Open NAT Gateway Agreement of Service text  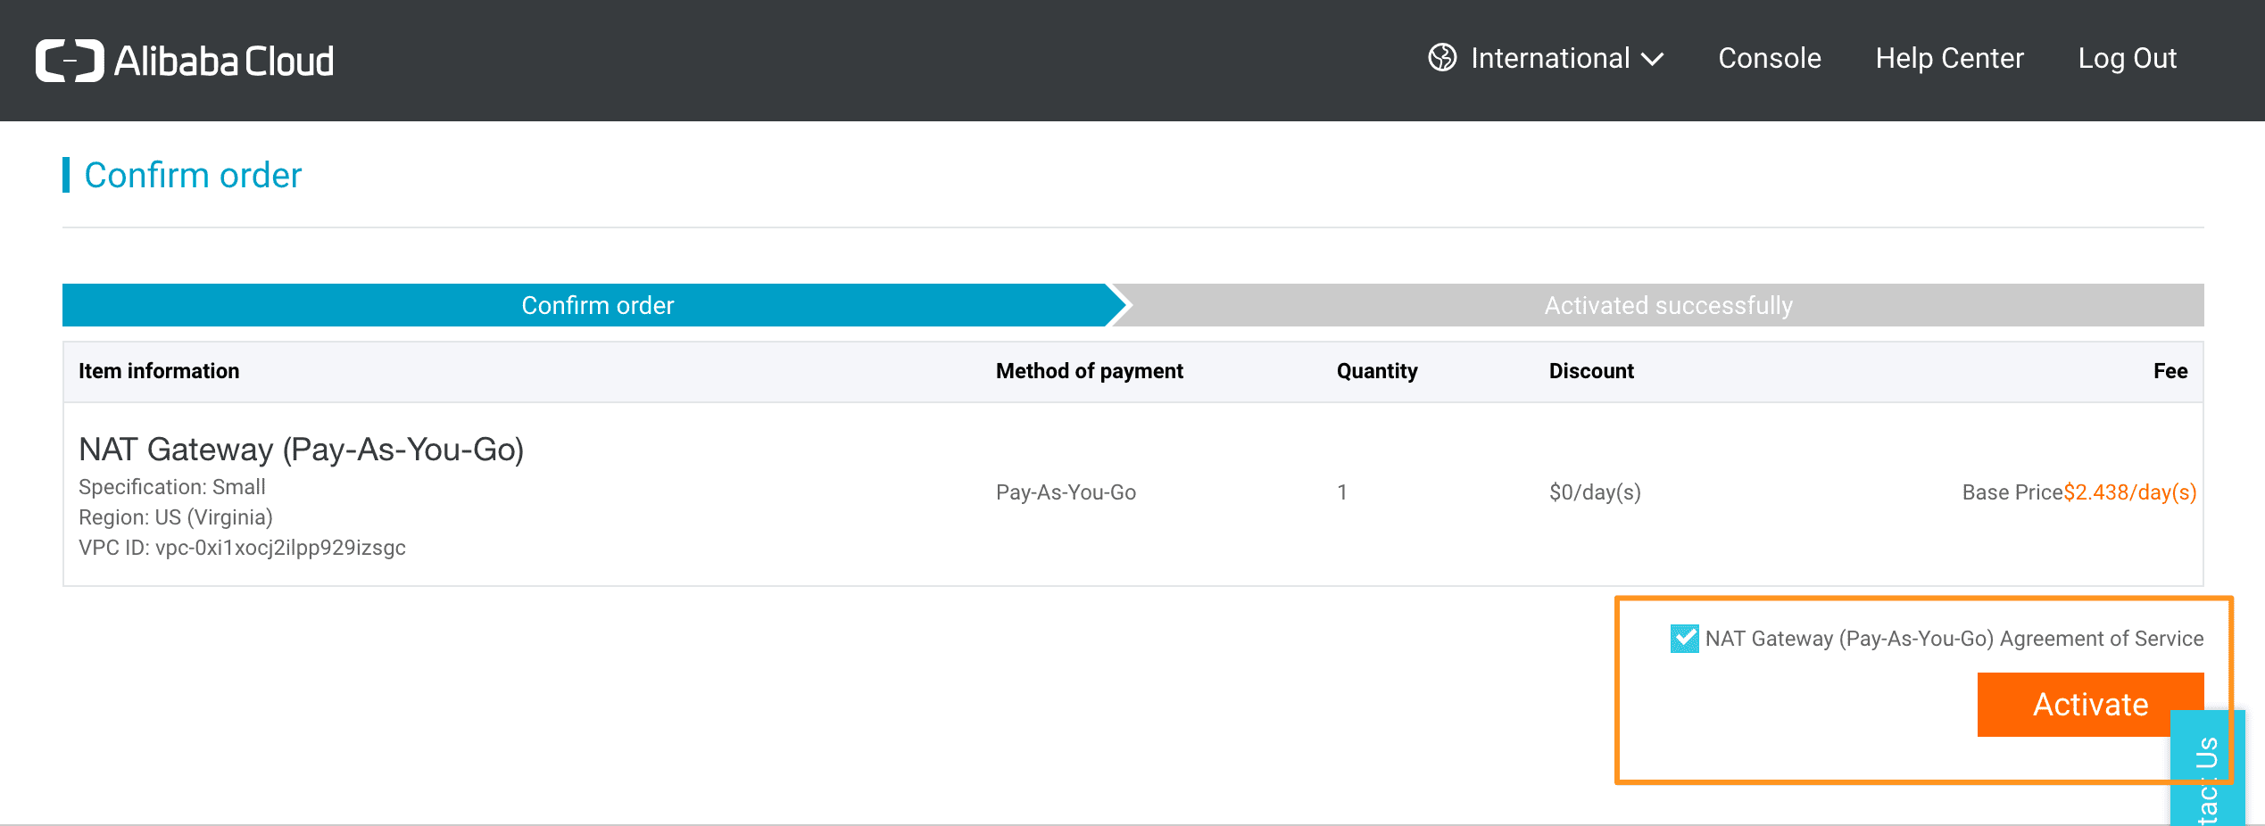click(1954, 639)
